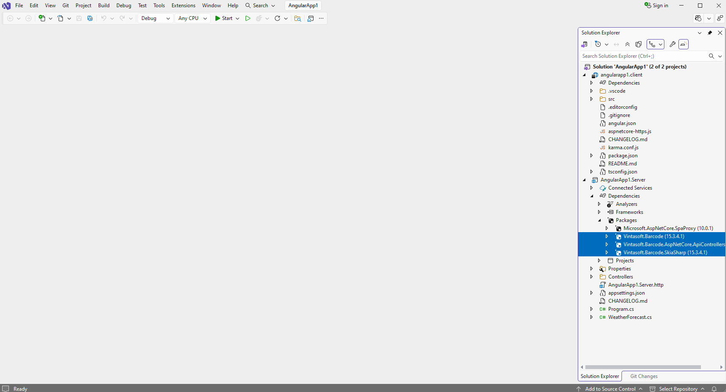Switch to the Git Changes tab
The height and width of the screenshot is (392, 726).
click(x=644, y=376)
